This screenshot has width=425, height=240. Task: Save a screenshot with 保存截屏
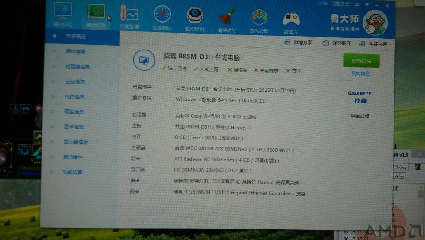336,43
